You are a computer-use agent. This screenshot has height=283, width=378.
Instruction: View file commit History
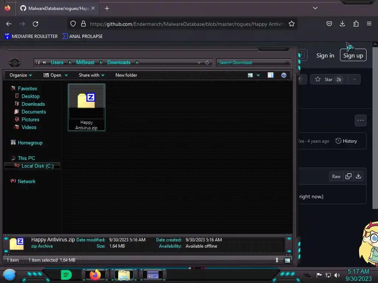click(346, 141)
